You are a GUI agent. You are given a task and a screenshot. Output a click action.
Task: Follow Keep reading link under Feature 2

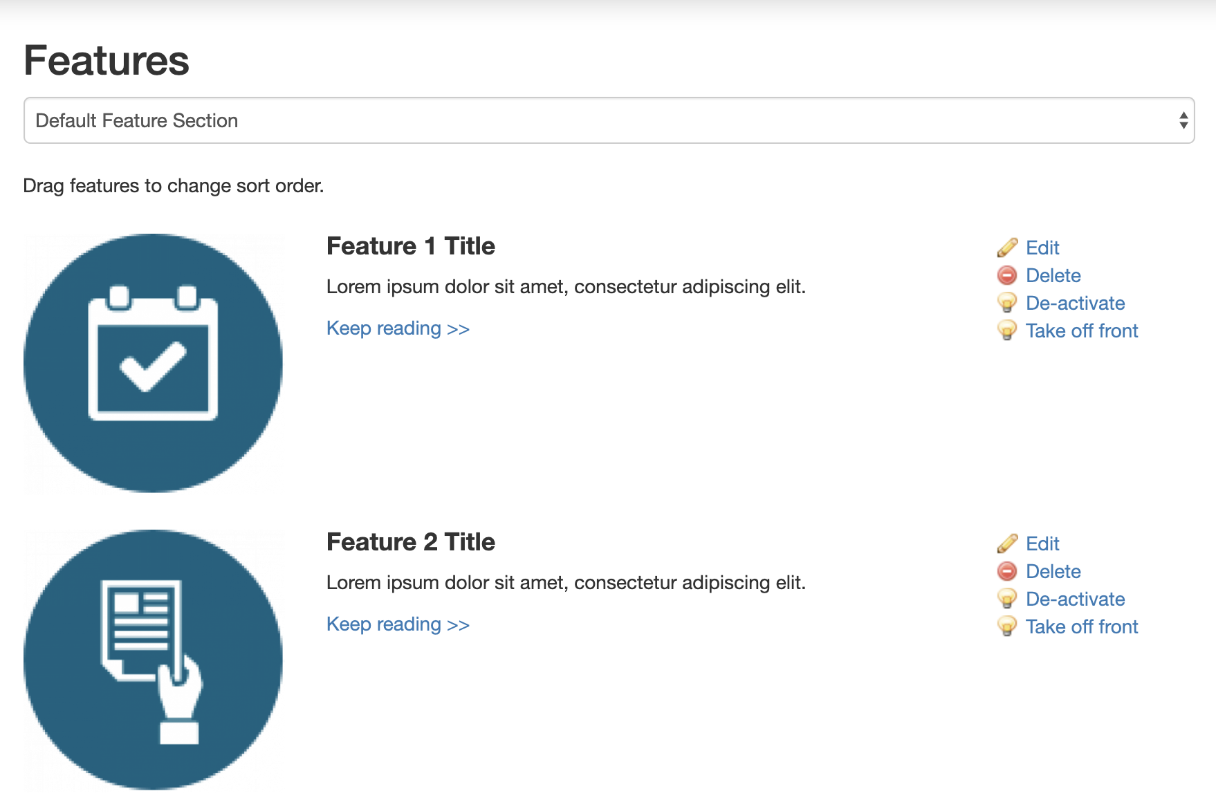[x=398, y=624]
